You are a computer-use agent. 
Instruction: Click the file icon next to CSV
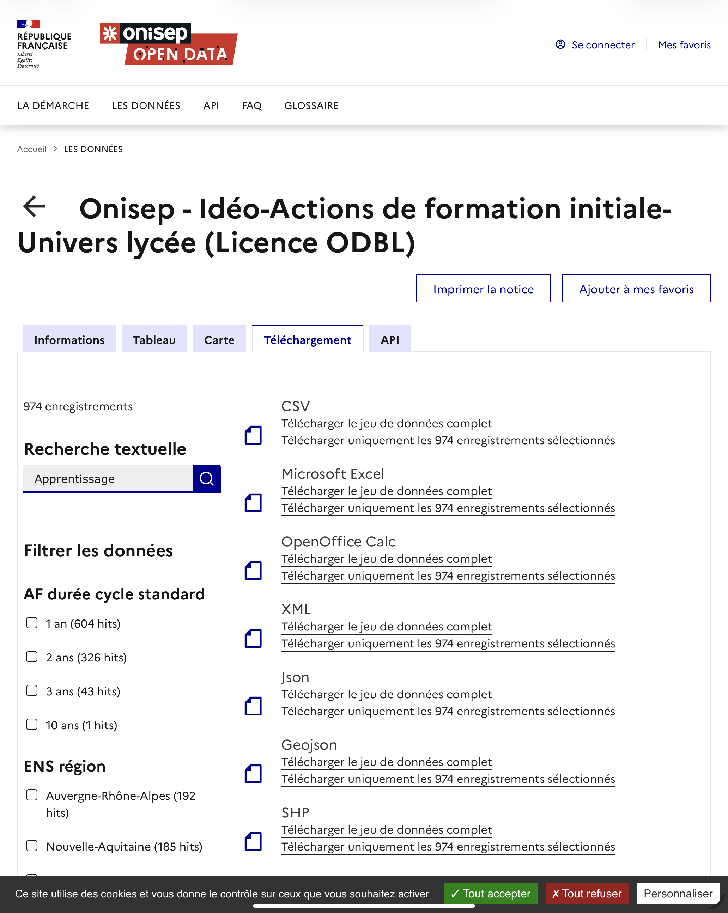253,435
